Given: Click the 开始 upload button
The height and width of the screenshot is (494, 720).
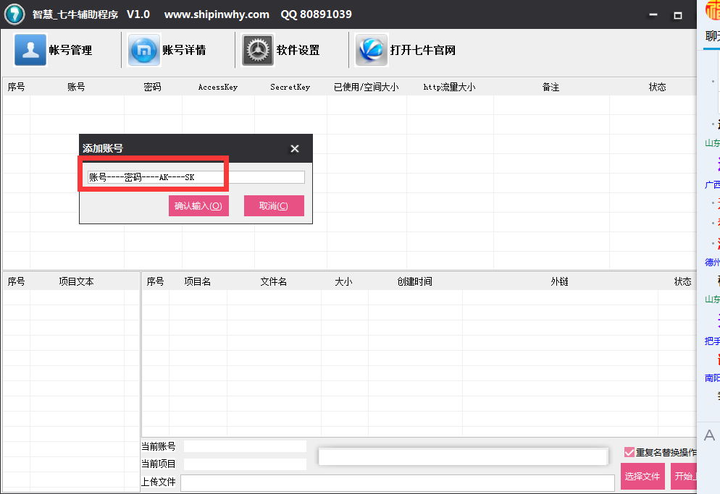Looking at the screenshot, I should (685, 476).
